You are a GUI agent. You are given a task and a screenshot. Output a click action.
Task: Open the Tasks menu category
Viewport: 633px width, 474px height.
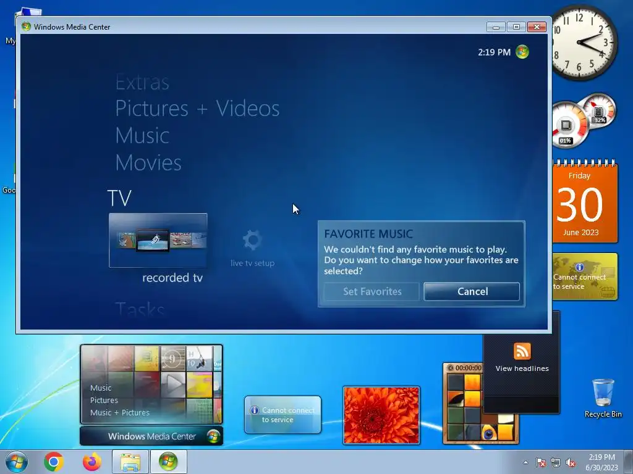pos(140,310)
